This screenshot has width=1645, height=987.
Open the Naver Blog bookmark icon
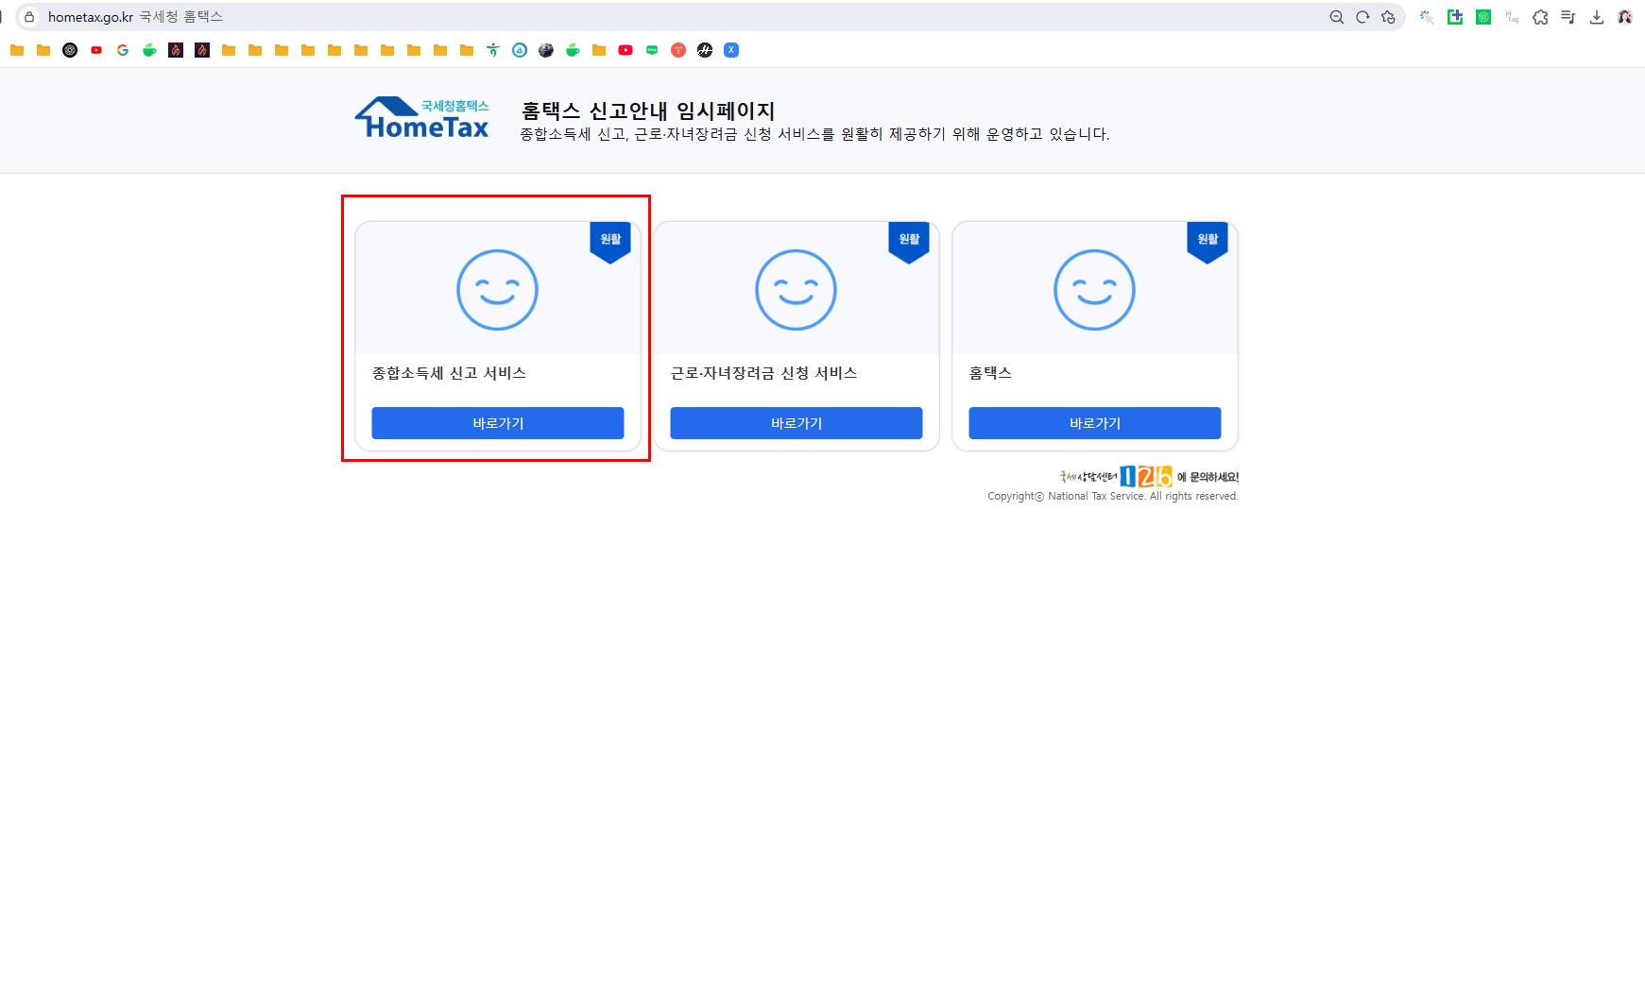pyautogui.click(x=652, y=50)
